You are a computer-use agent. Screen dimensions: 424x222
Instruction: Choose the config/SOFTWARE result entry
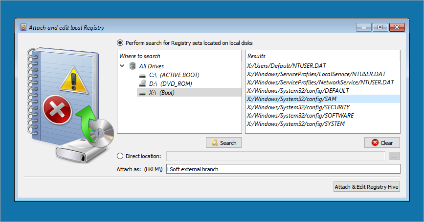300,116
